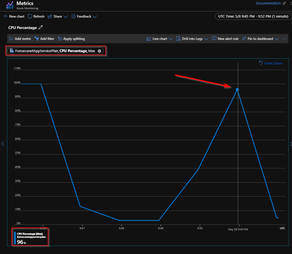Image resolution: width=292 pixels, height=254 pixels.
Task: Open the Share dropdown chevron
Action: 66,16
